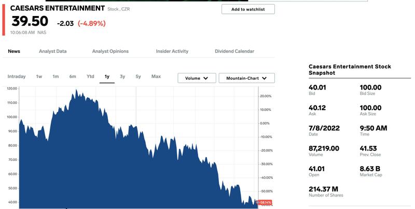415x209 pixels.
Task: Click the 120.00 price axis label
Action: (12, 88)
